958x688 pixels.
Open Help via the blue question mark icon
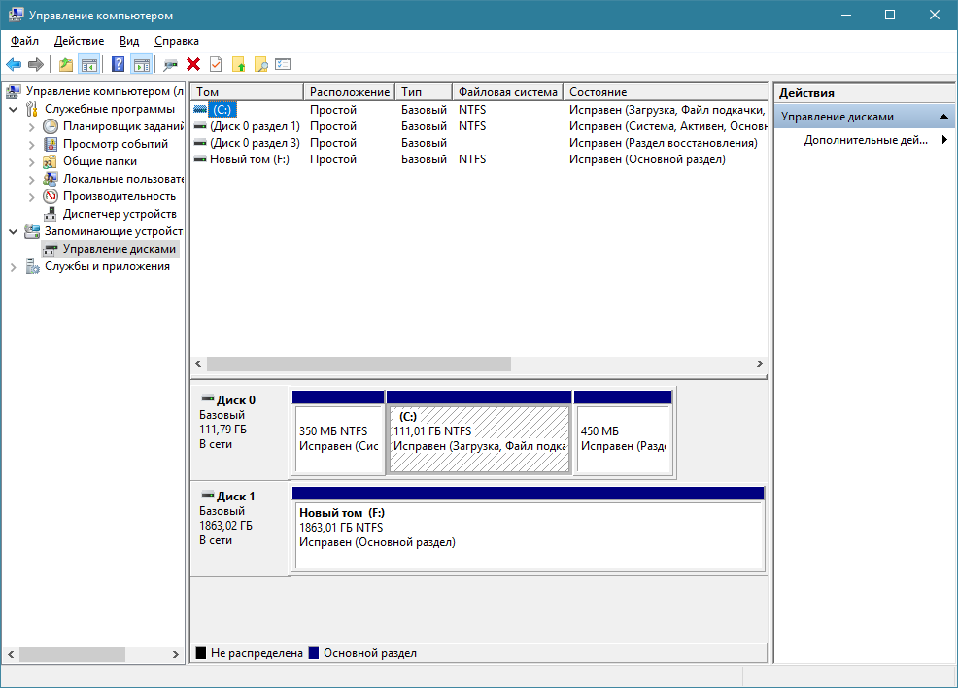point(118,64)
